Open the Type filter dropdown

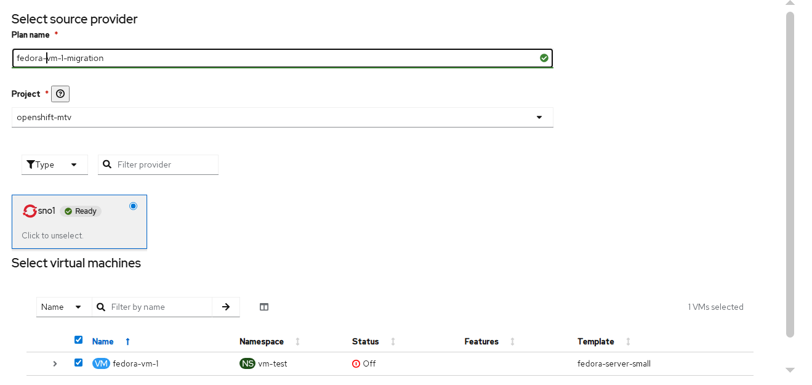tap(54, 164)
